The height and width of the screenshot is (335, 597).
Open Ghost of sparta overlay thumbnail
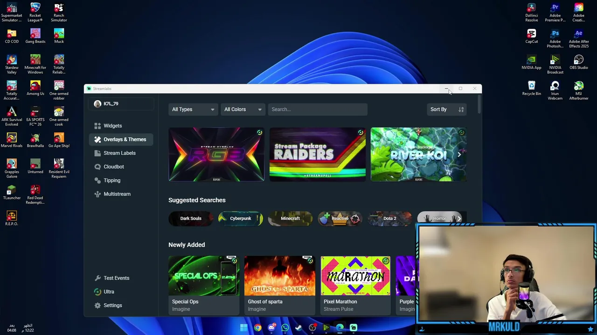tap(280, 275)
